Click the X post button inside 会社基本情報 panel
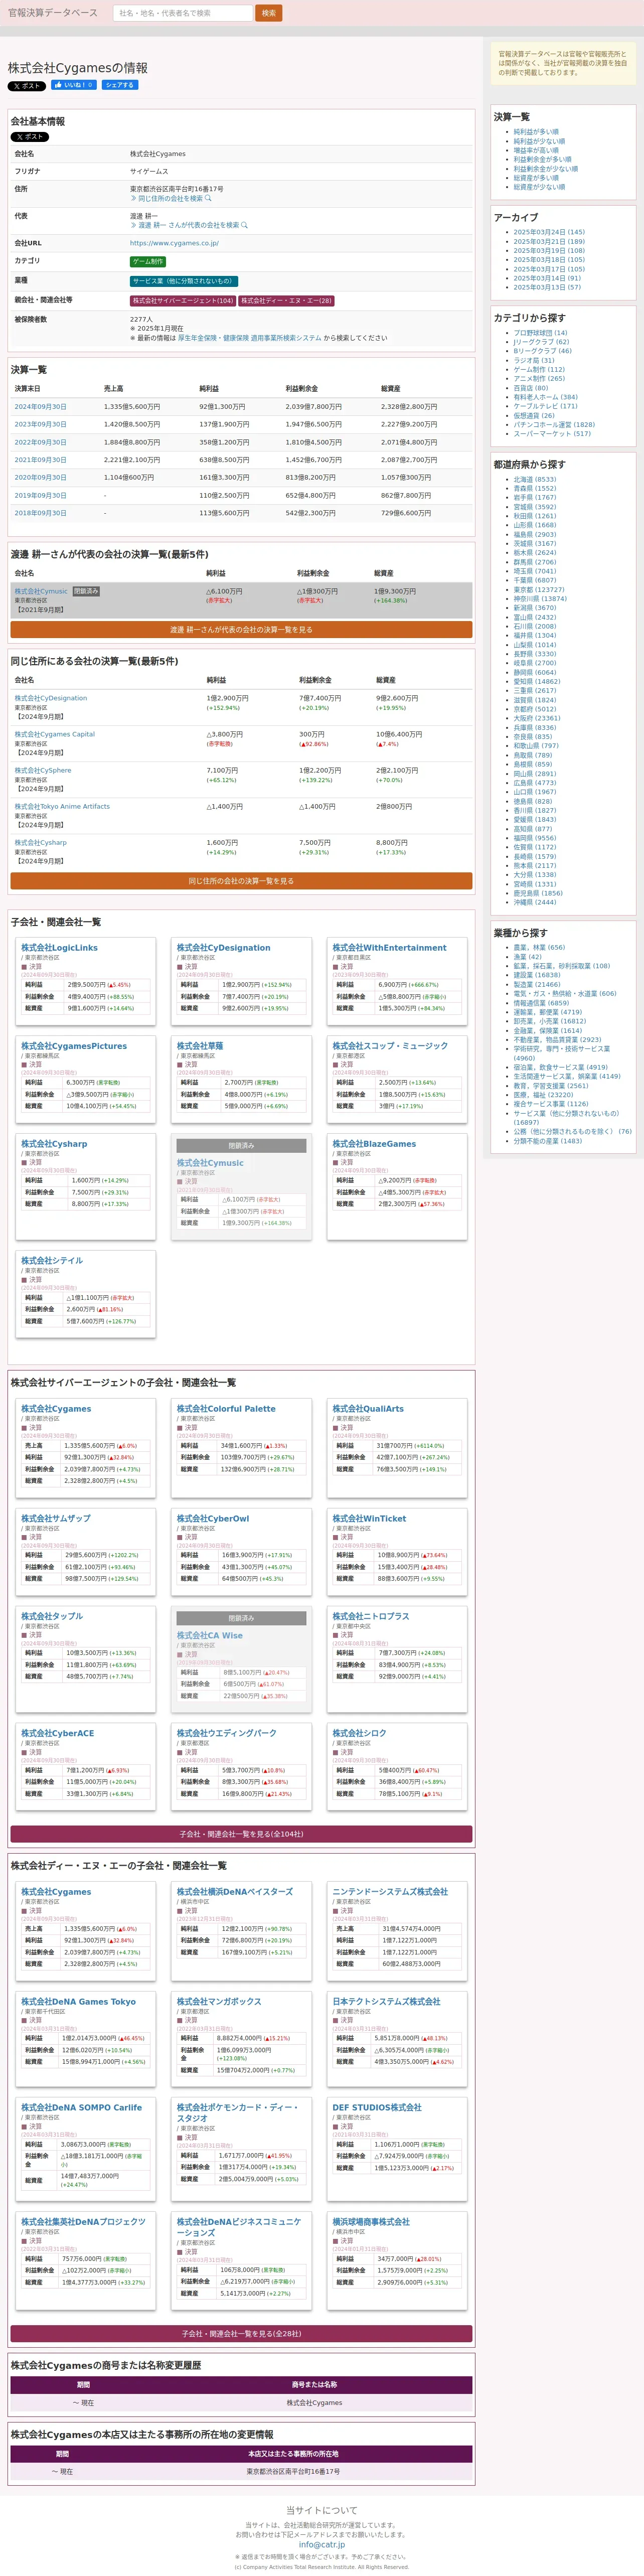This screenshot has height=2576, width=644. 30,137
